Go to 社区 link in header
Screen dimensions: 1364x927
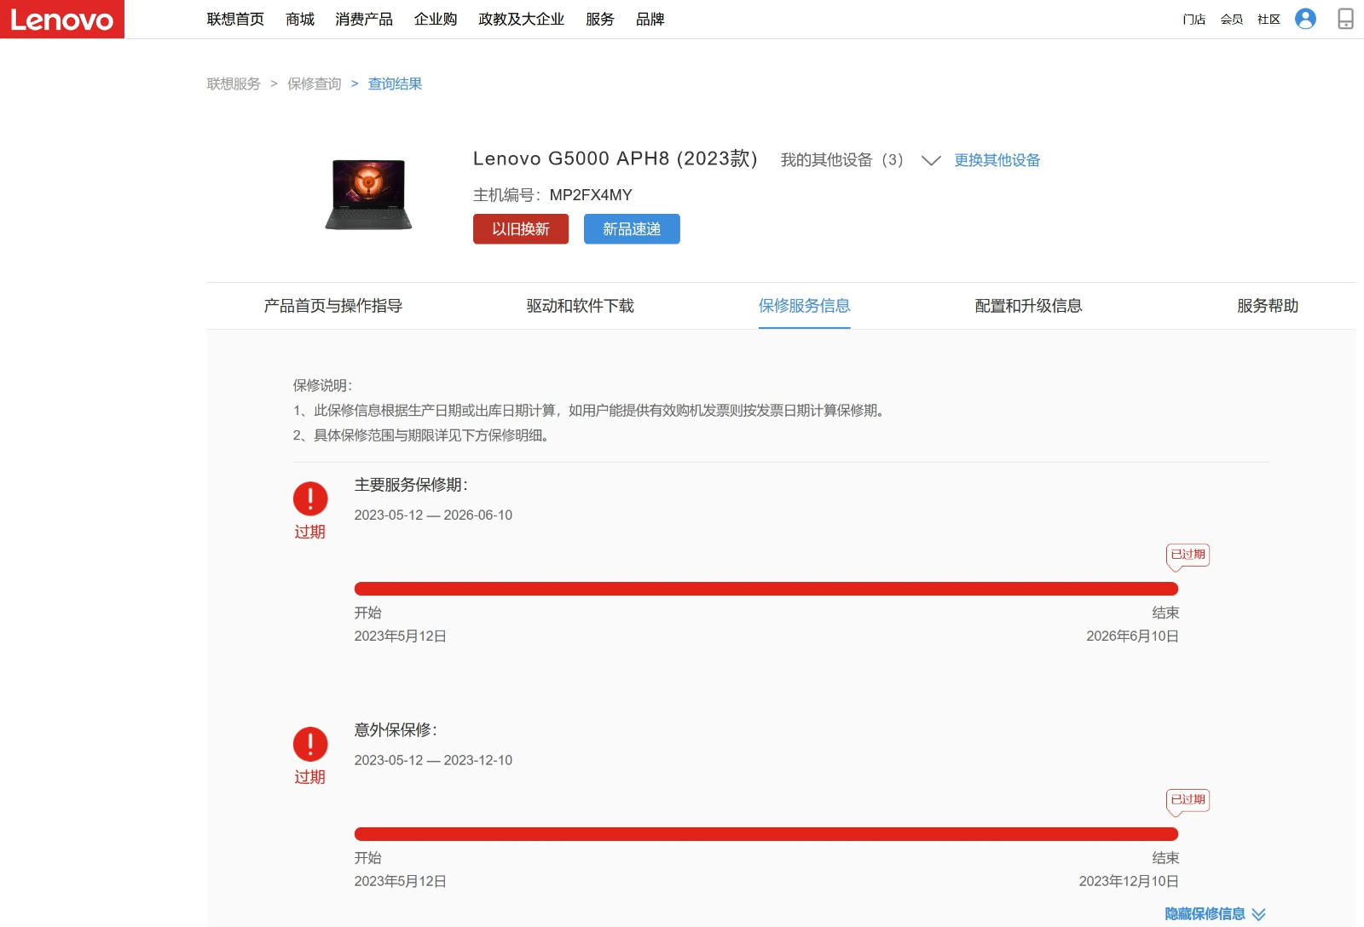pyautogui.click(x=1269, y=20)
